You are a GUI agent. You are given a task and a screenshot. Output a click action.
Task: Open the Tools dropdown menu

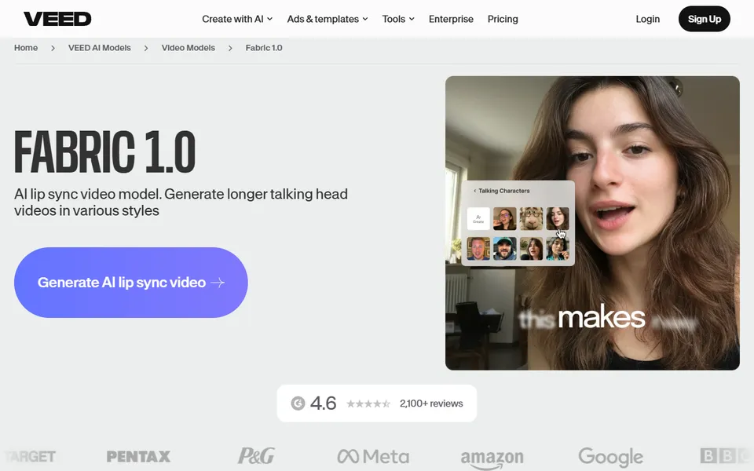398,19
